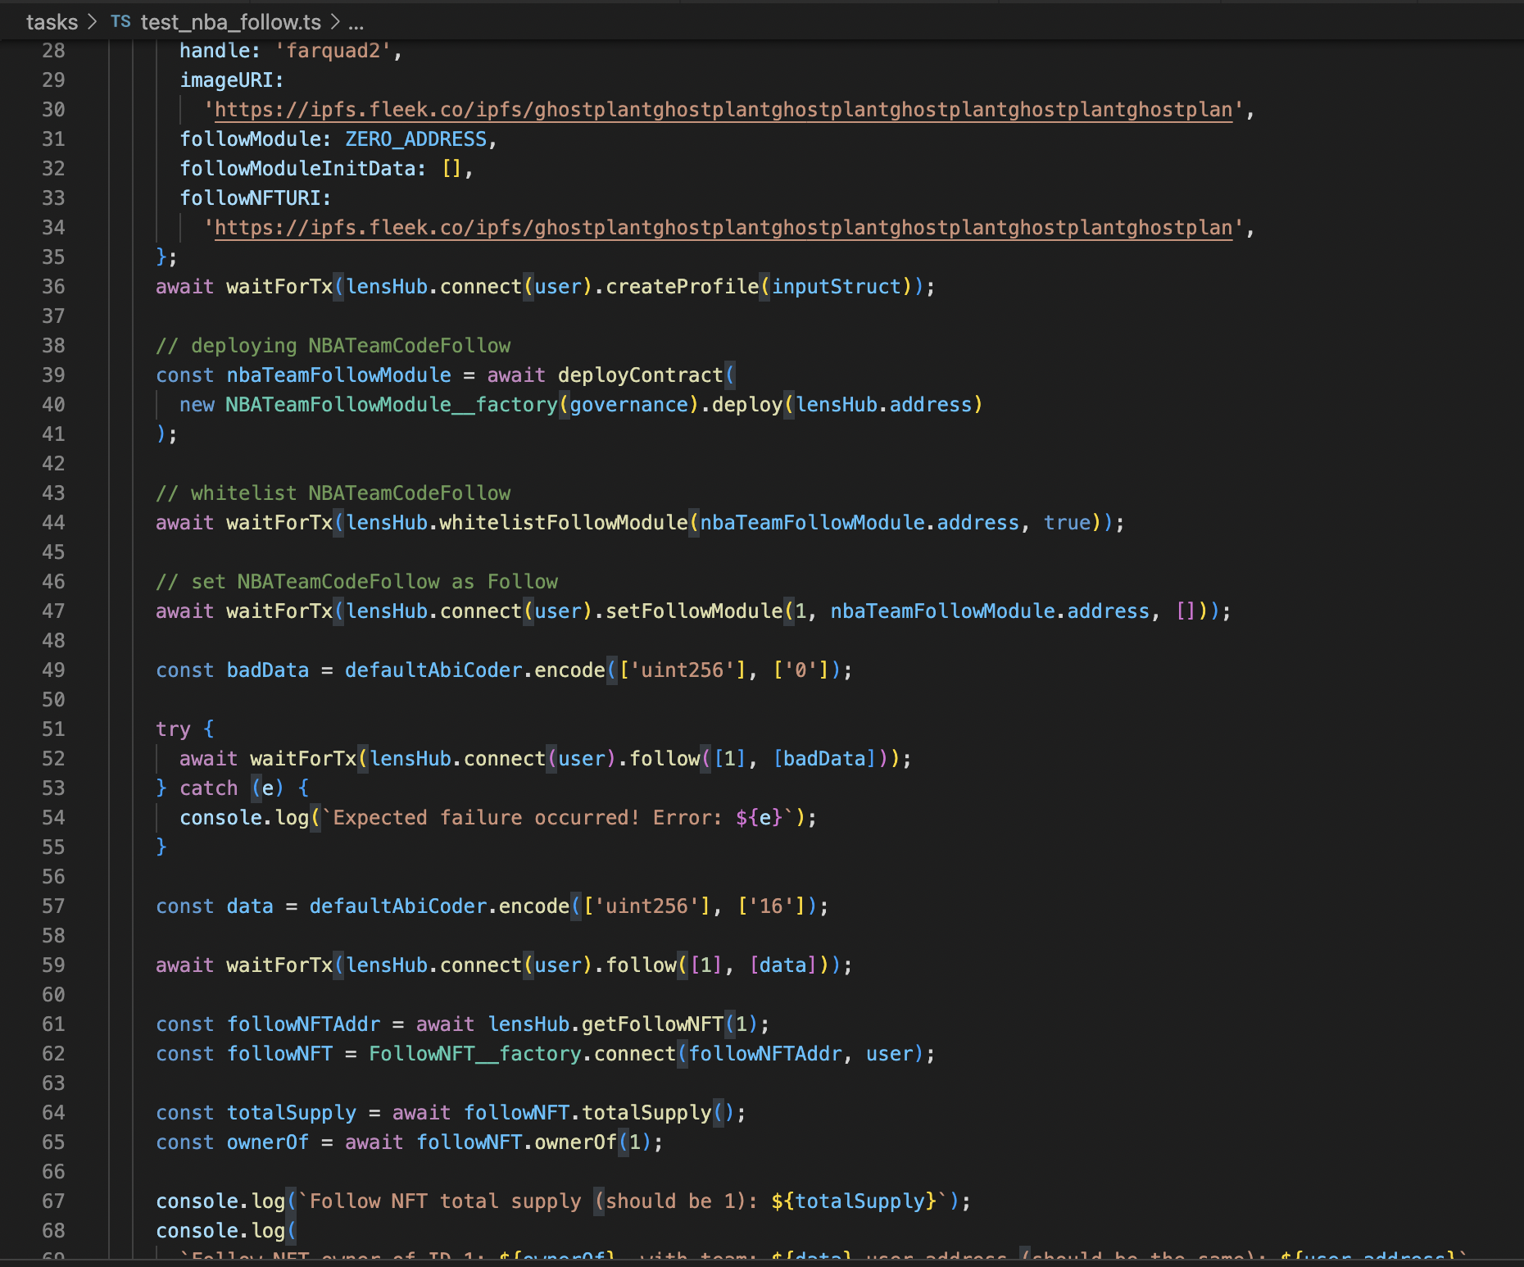1524x1267 pixels.
Task: Open the imageURI ipfs.fleek.co link on line 30
Action: [x=723, y=110]
